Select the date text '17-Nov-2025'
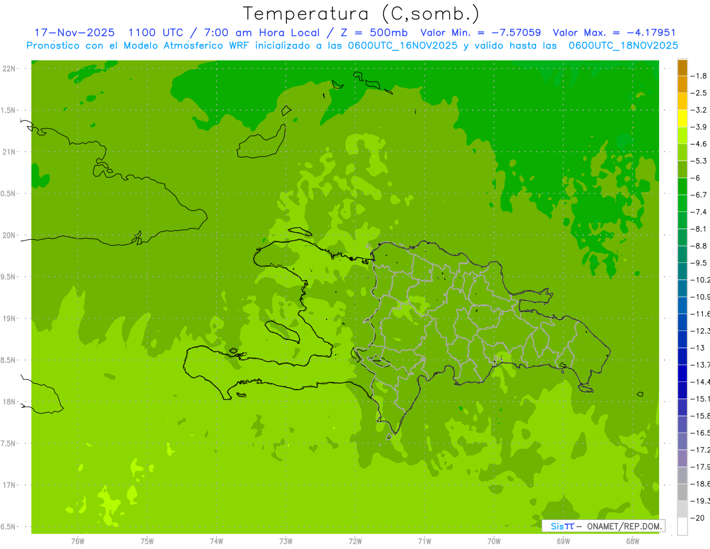 [x=75, y=33]
